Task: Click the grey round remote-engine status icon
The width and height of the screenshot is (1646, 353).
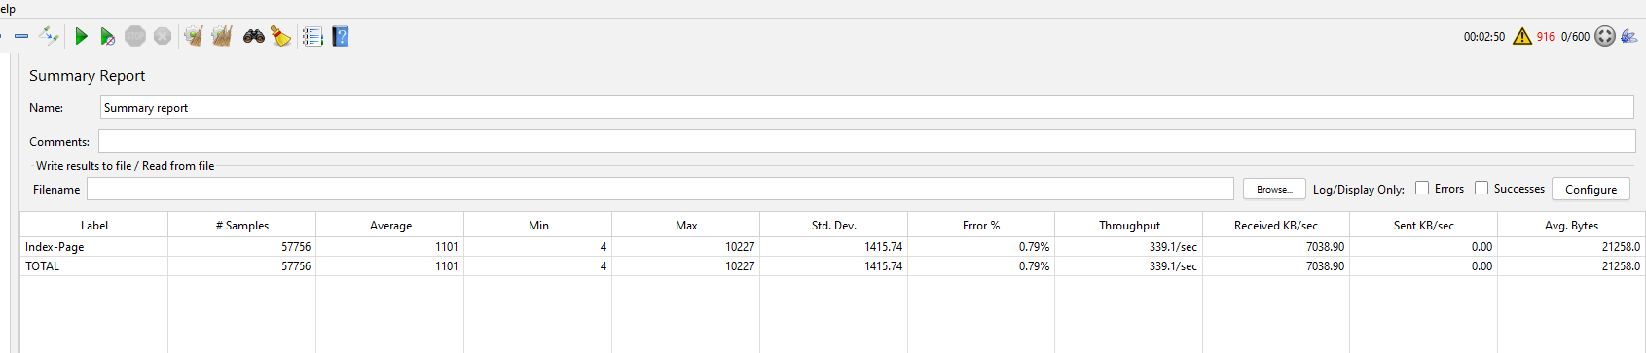Action: [x=1605, y=36]
